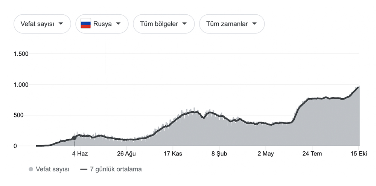
Task: Click the dark line icon of 7 günlük ortalama
Action: [84, 169]
